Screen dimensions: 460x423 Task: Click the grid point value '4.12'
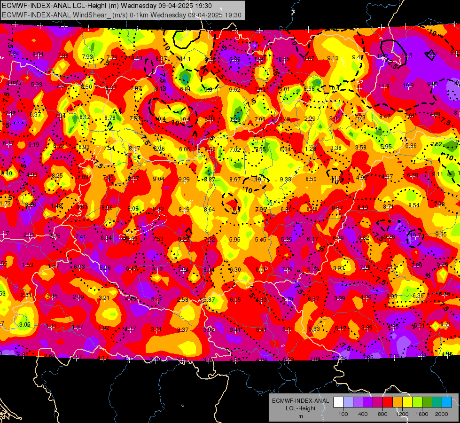click(157, 269)
